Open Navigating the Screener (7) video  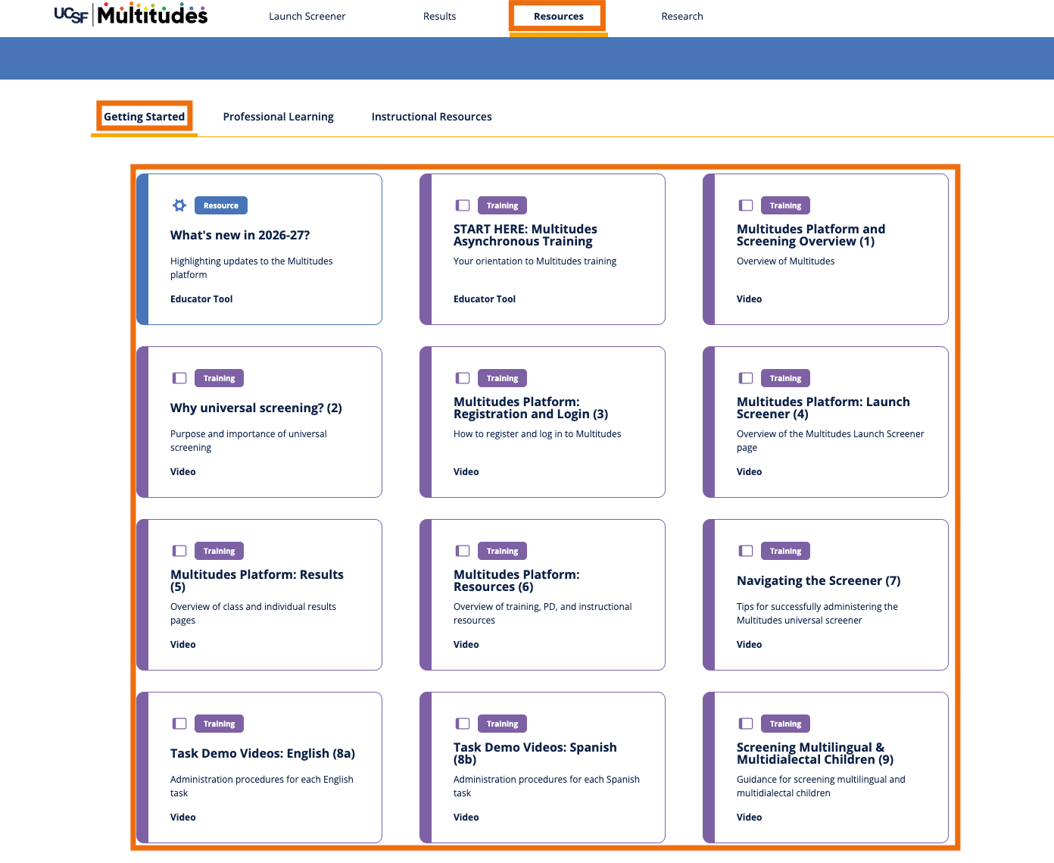click(x=819, y=580)
